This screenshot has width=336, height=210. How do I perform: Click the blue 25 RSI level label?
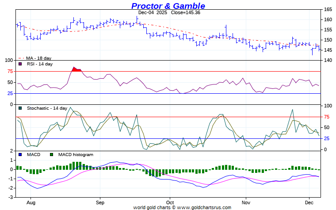point(10,93)
